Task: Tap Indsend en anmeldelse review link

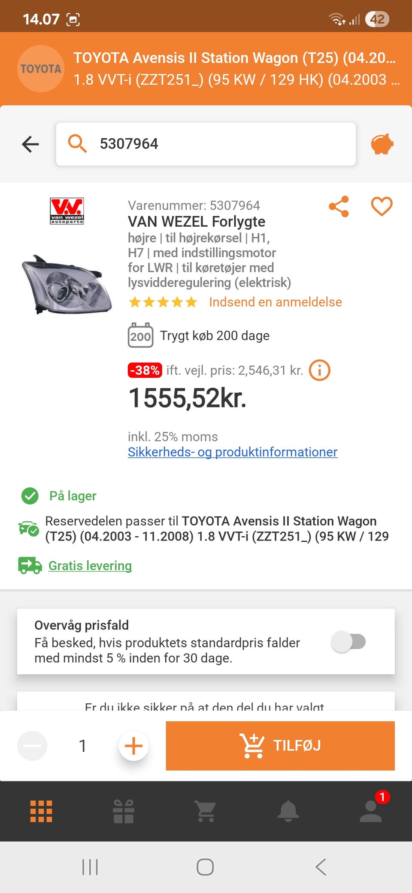Action: tap(276, 302)
